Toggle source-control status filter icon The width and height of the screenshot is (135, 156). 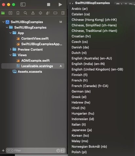[63, 151]
